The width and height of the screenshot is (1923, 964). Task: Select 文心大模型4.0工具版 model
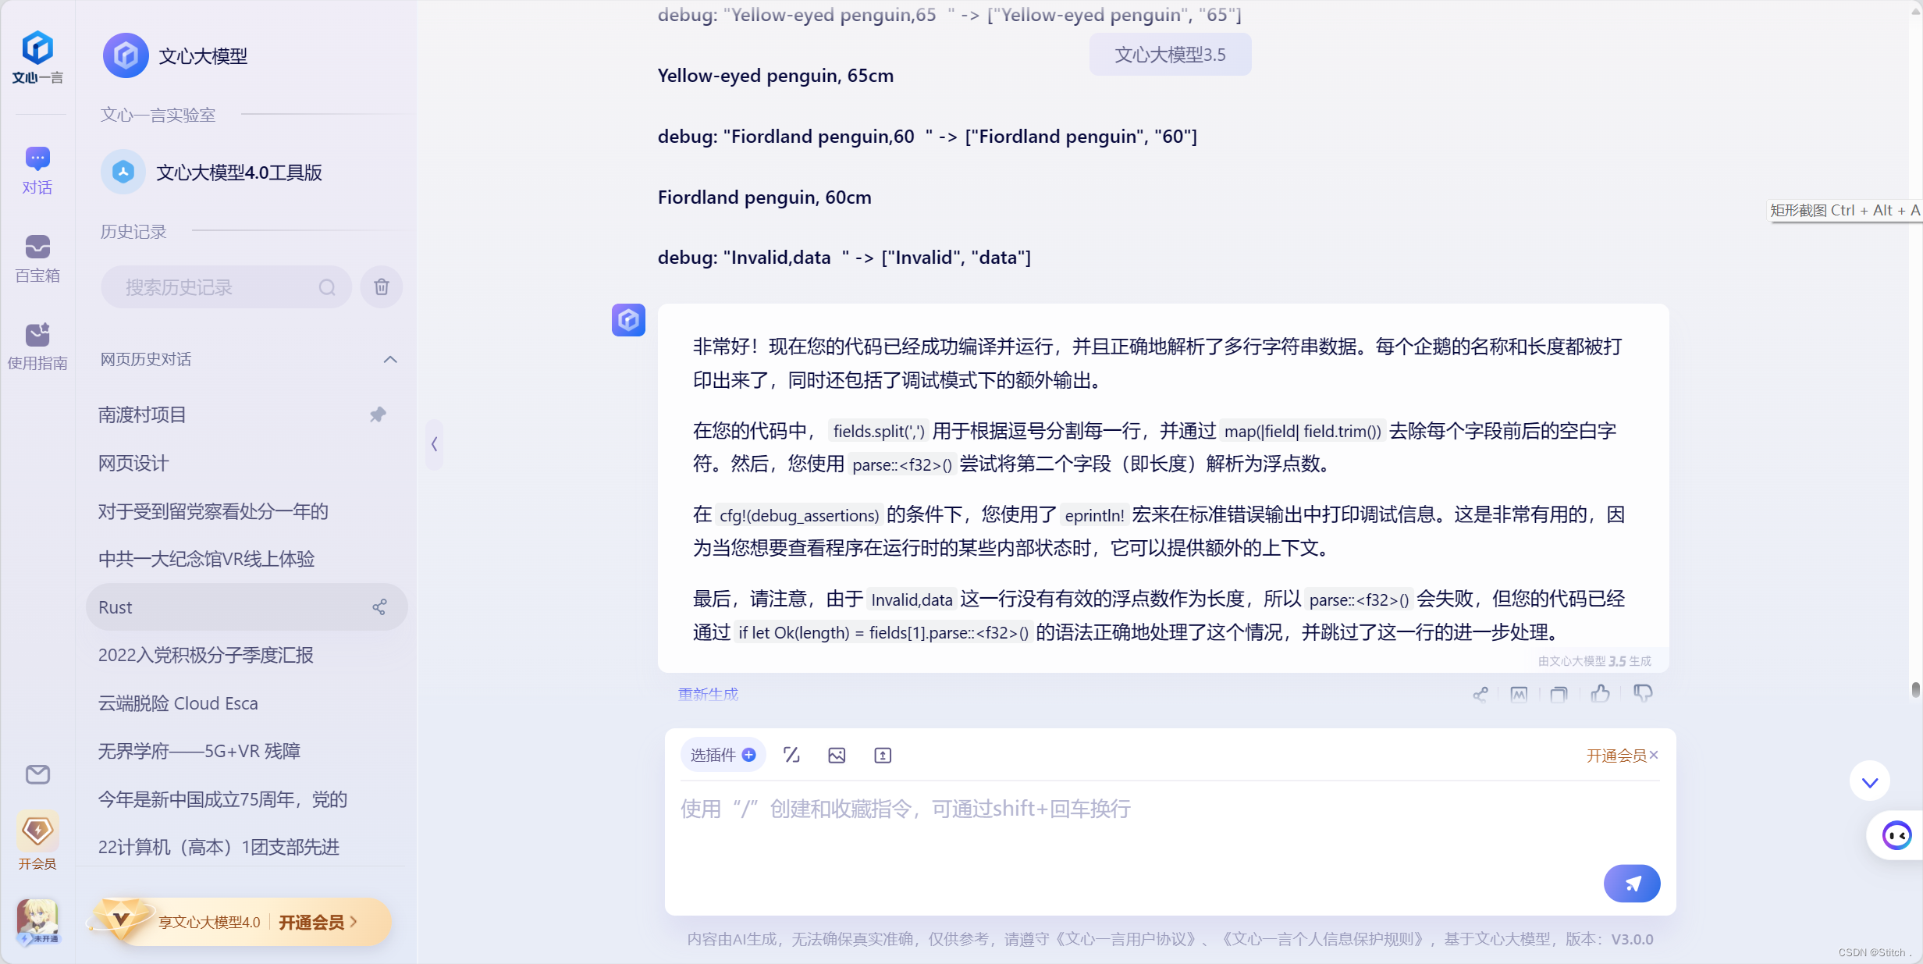(x=239, y=173)
